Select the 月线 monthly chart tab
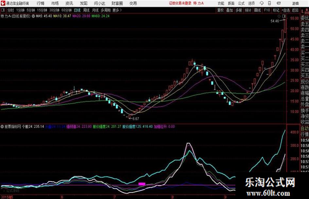 pyautogui.click(x=95, y=10)
